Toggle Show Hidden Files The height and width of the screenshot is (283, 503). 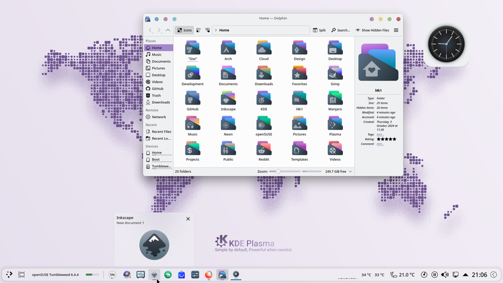click(x=372, y=30)
